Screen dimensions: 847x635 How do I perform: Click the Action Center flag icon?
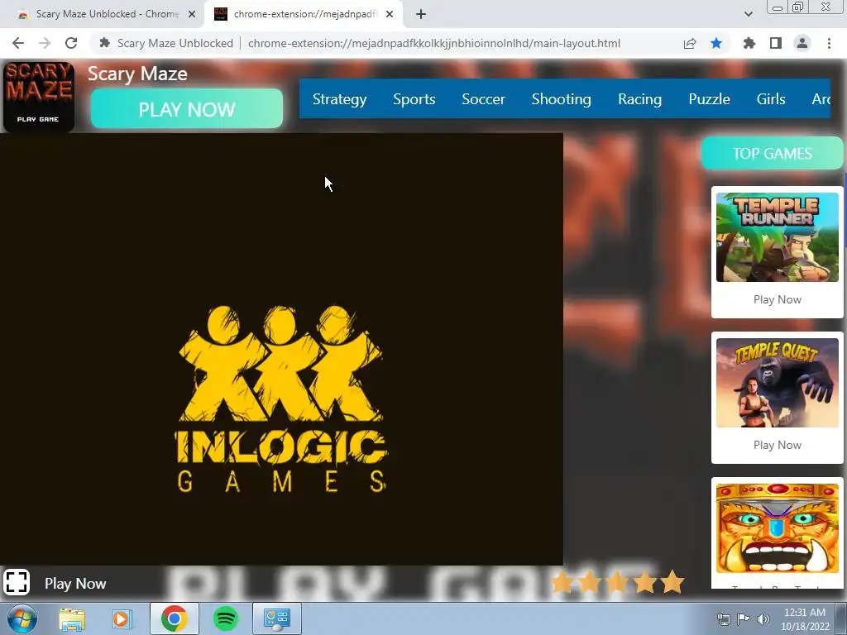click(x=744, y=619)
